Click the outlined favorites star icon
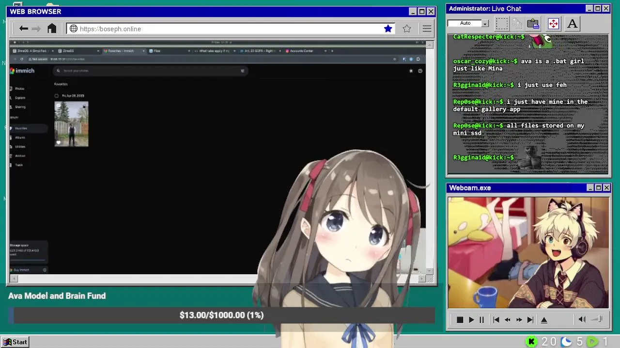The height and width of the screenshot is (348, 620). click(407, 29)
